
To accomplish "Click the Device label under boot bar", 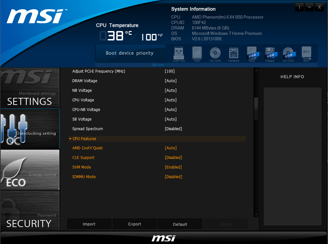I will [x=158, y=65].
